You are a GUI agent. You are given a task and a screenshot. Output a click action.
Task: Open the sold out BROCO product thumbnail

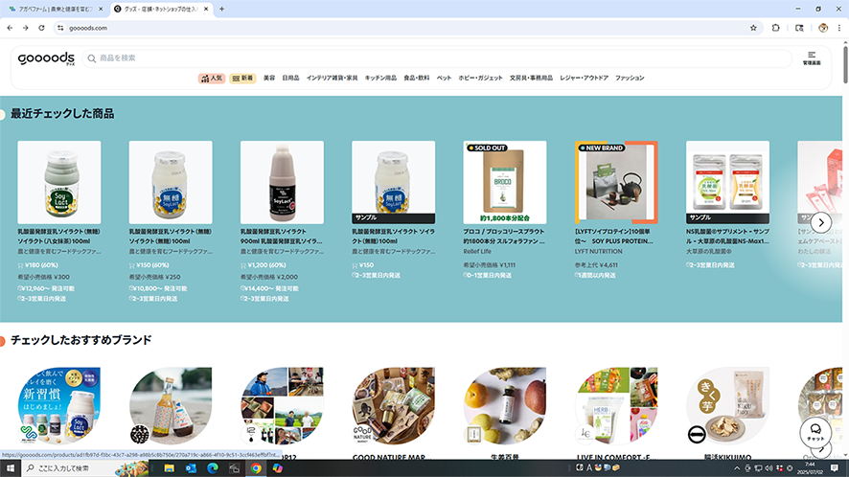(x=505, y=182)
